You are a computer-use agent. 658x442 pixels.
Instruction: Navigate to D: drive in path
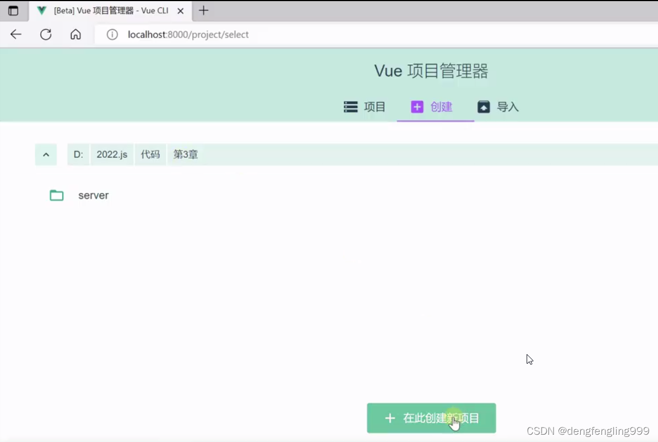click(78, 154)
